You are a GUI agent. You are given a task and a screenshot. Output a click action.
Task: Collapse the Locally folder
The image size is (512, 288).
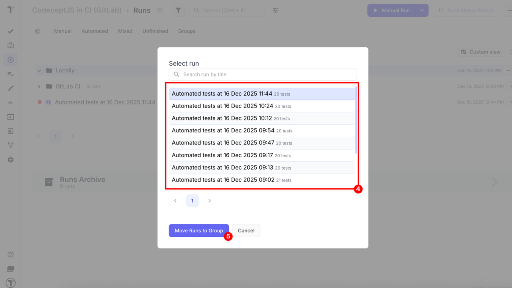[39, 70]
